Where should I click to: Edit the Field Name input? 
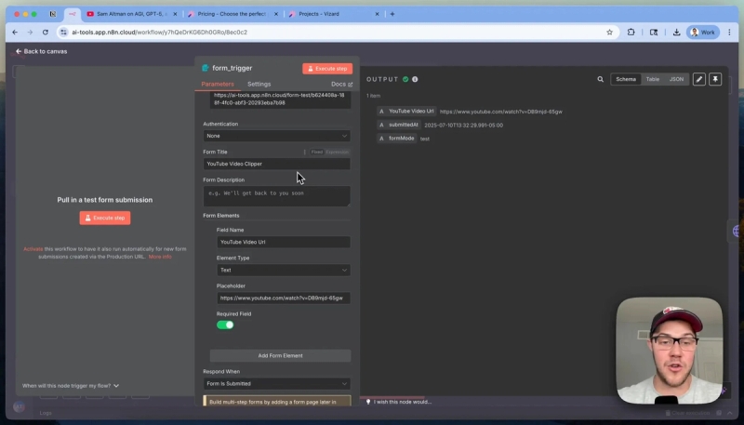[x=284, y=242]
